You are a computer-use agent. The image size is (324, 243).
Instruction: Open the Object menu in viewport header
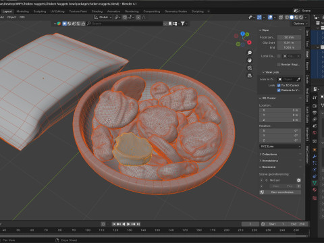click(x=11, y=18)
